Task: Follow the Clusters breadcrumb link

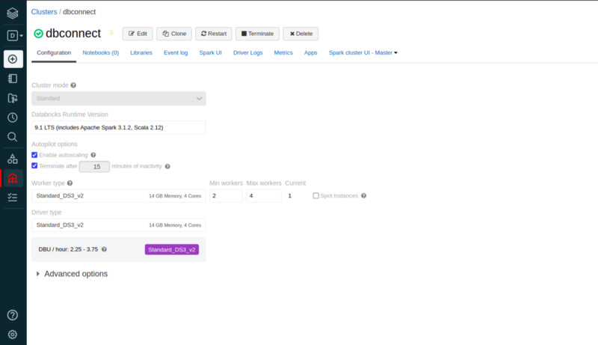Action: point(44,12)
